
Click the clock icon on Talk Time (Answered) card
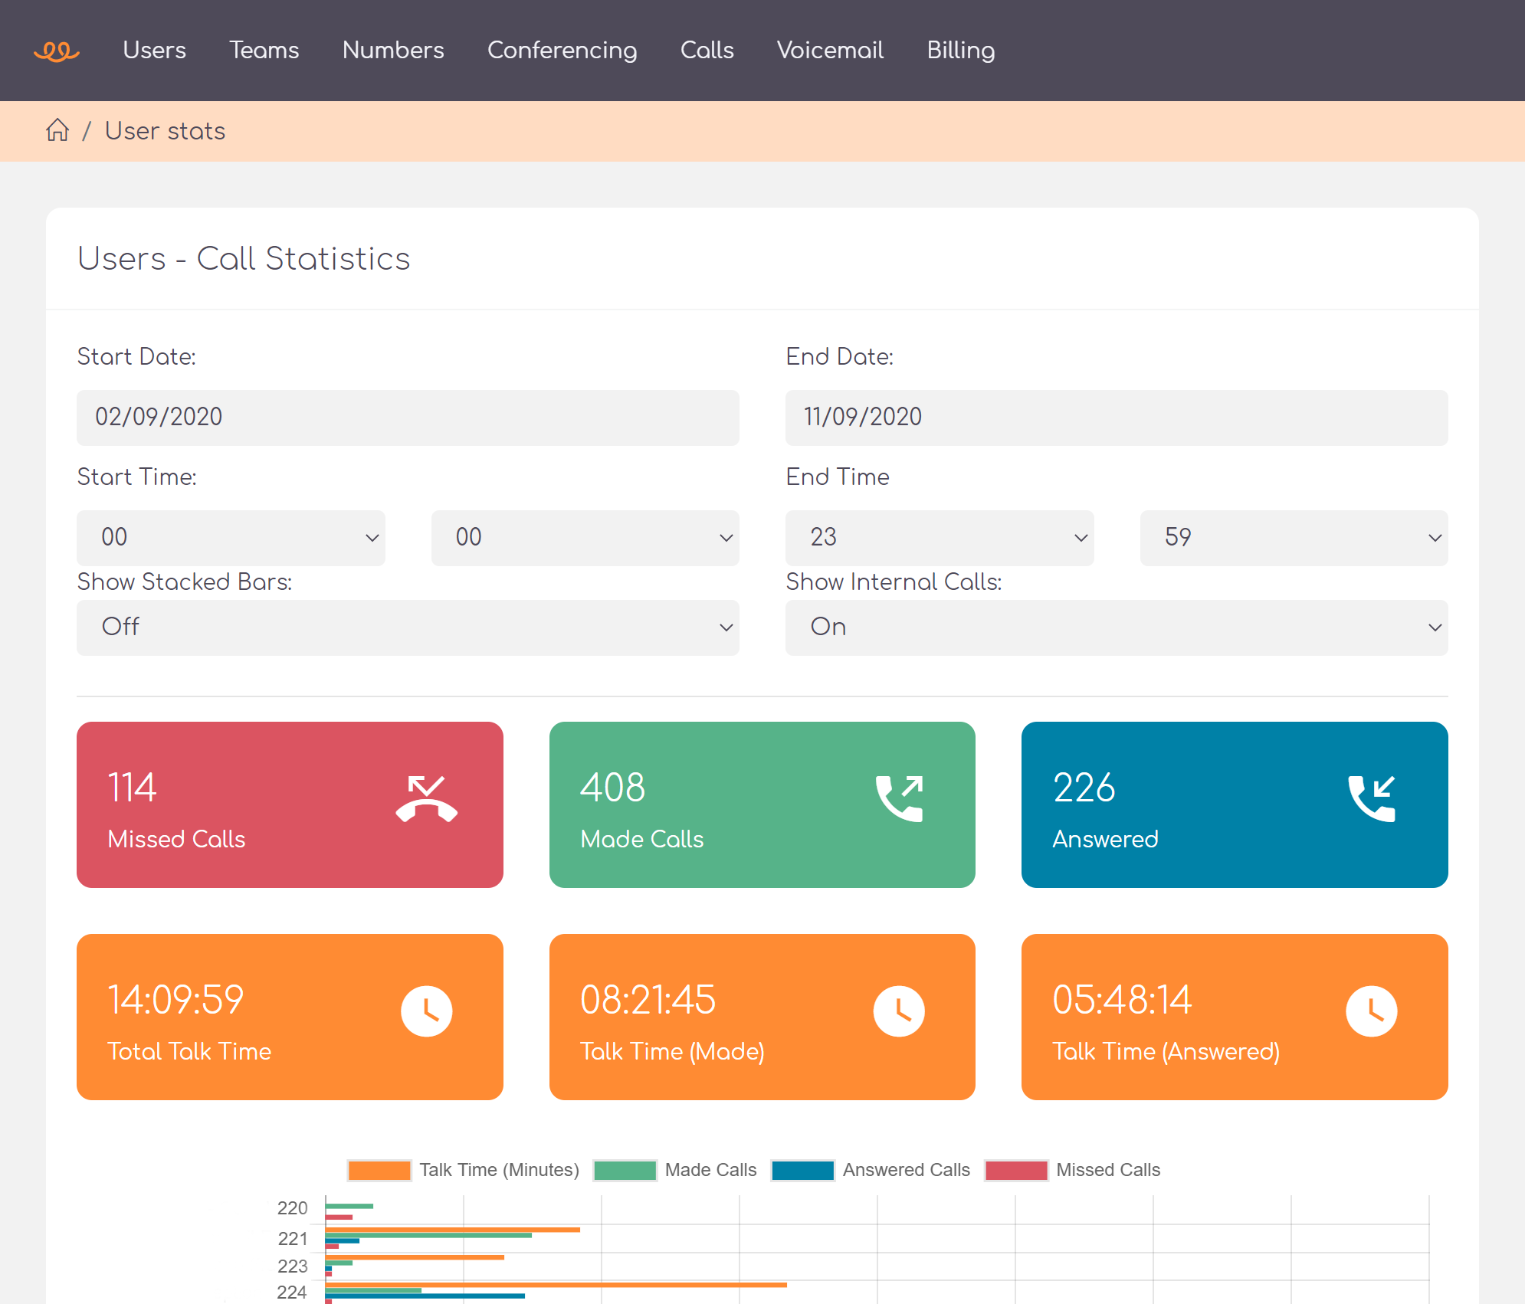coord(1371,1011)
